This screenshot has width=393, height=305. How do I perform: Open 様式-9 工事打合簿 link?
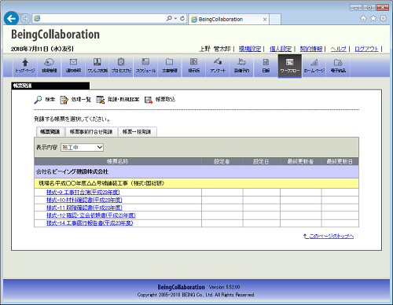tap(83, 193)
